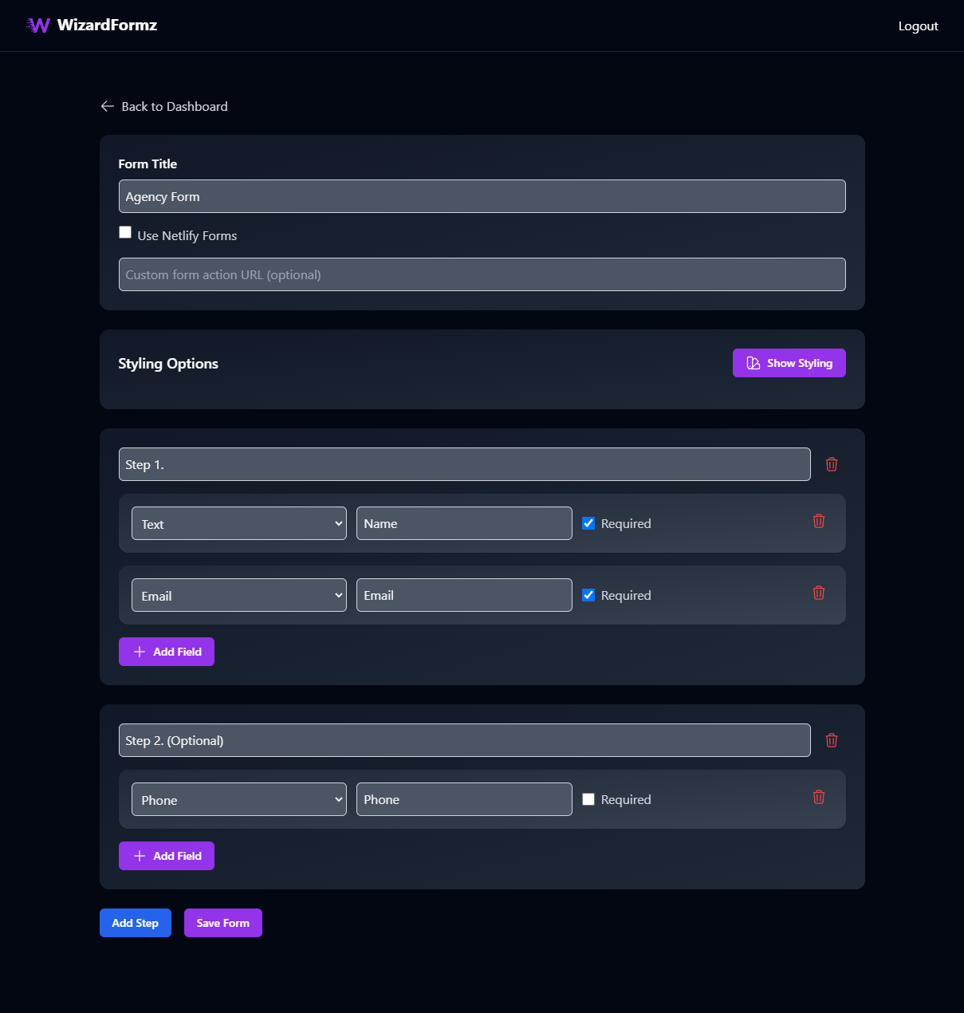Remove the Name field with its trash icon
Screen dimensions: 964x1013
pos(818,521)
